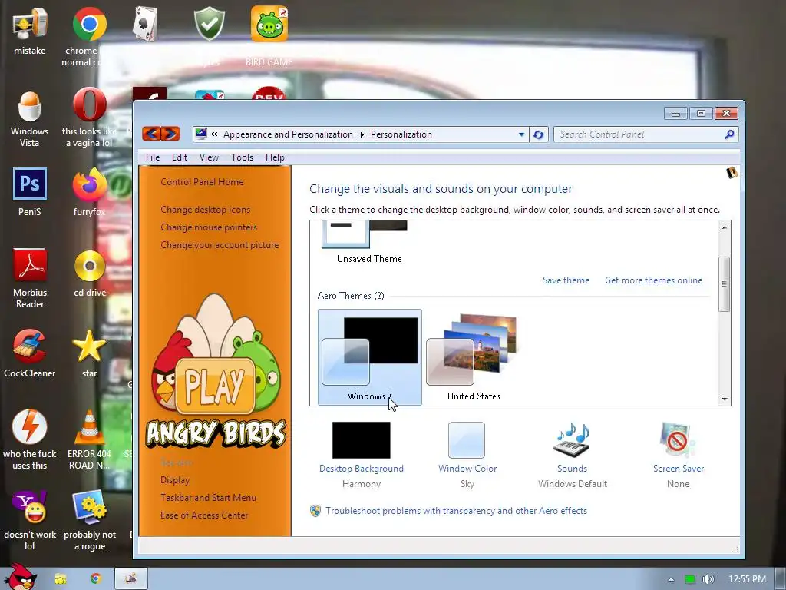Select the United States theme

point(474,356)
